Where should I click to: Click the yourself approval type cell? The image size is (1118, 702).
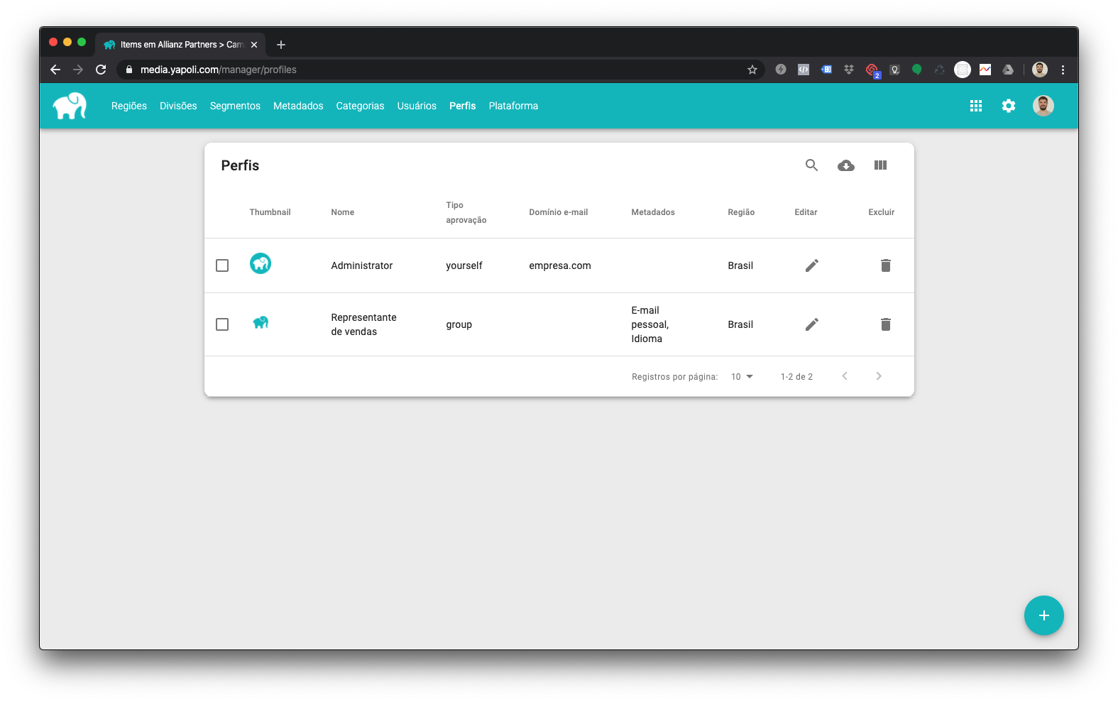[x=464, y=265]
